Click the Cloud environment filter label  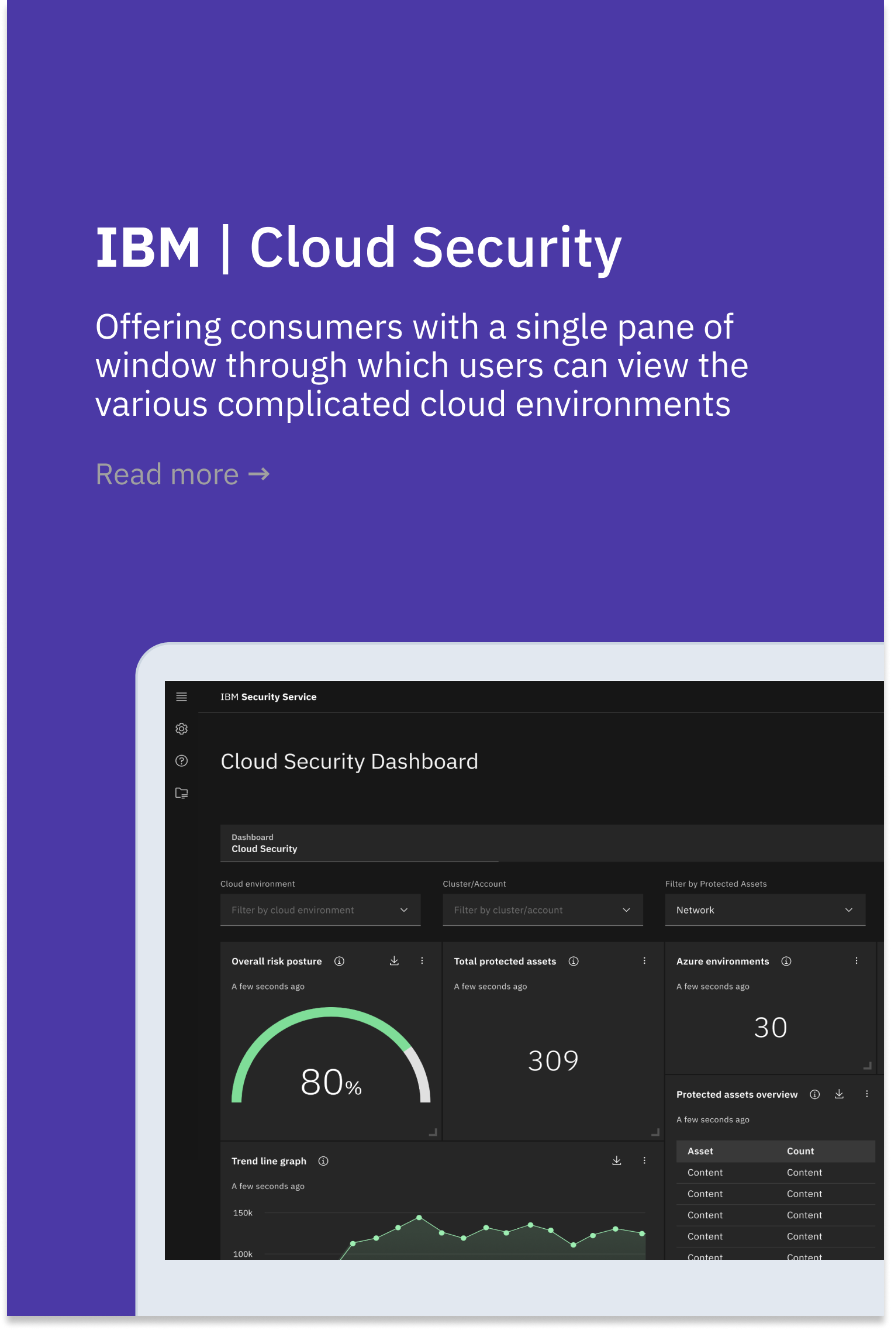click(257, 884)
